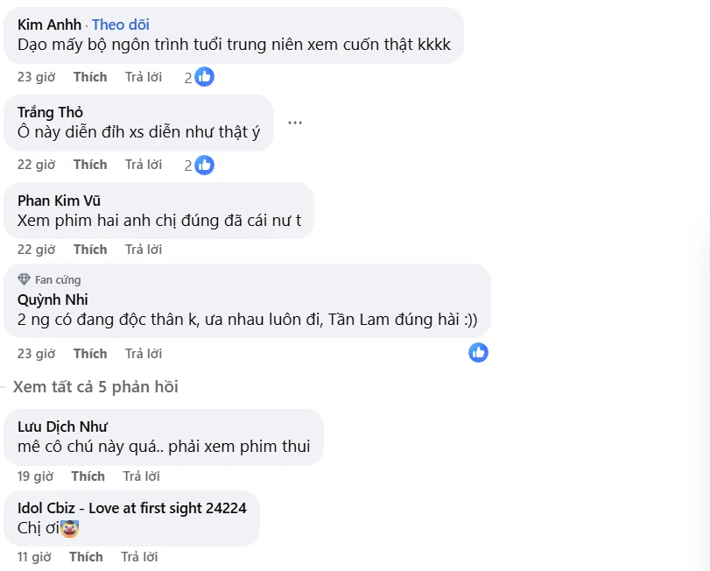This screenshot has width=710, height=571.
Task: Click the Fan cứng diamond badge icon
Action: [x=24, y=279]
